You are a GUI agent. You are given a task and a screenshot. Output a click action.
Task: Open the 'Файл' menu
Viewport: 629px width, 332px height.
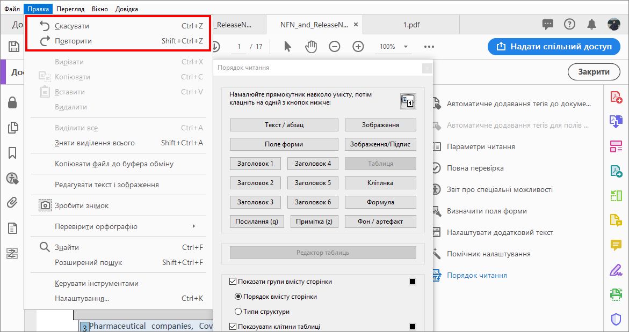tap(12, 9)
